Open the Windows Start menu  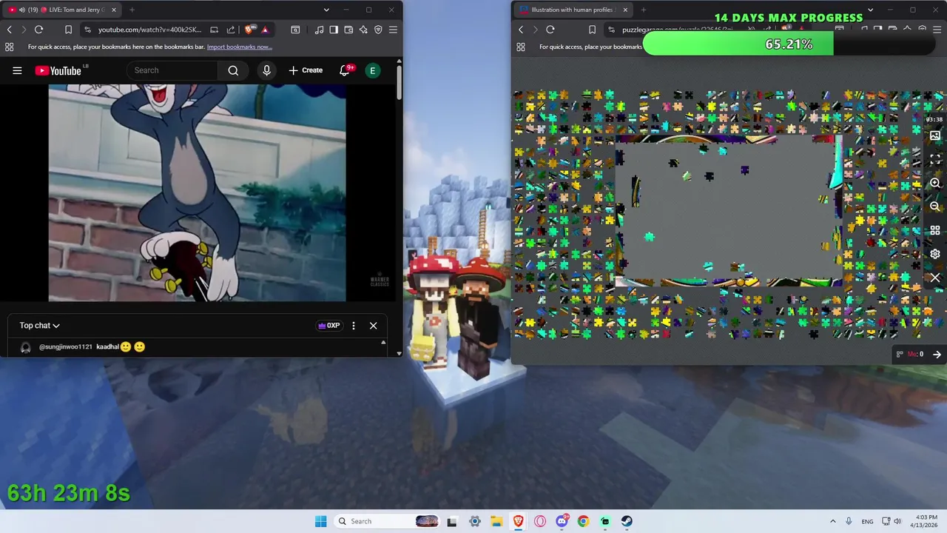(x=320, y=521)
